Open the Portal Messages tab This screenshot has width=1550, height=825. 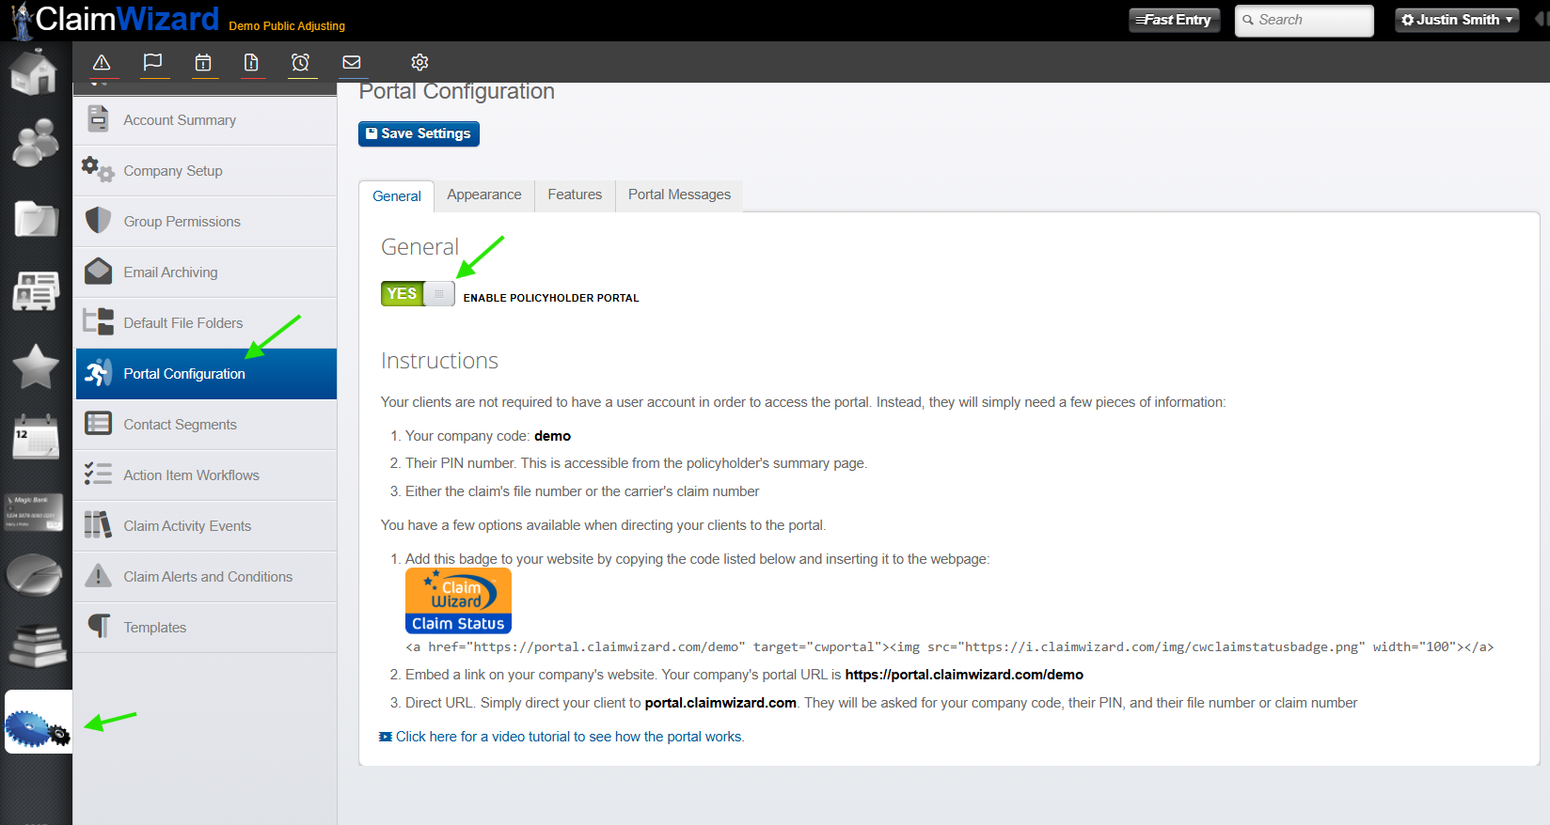click(x=679, y=195)
